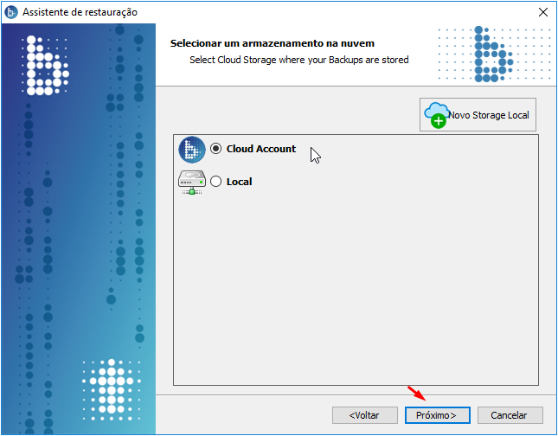This screenshot has height=436, width=558.
Task: Click the Cloud Account label text
Action: 261,149
